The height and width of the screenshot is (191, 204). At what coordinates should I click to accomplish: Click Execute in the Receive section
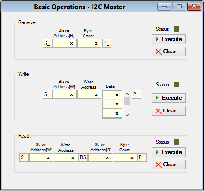(169, 39)
